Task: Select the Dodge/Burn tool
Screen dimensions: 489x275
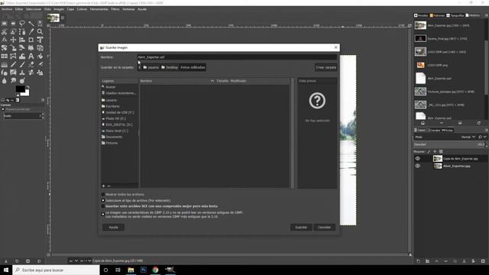Action: tap(22, 81)
